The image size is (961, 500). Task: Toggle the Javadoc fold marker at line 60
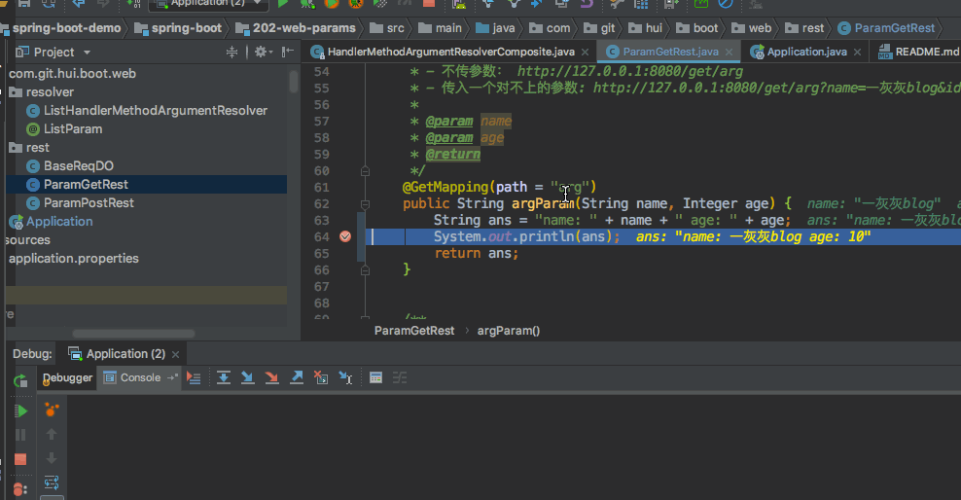[365, 170]
